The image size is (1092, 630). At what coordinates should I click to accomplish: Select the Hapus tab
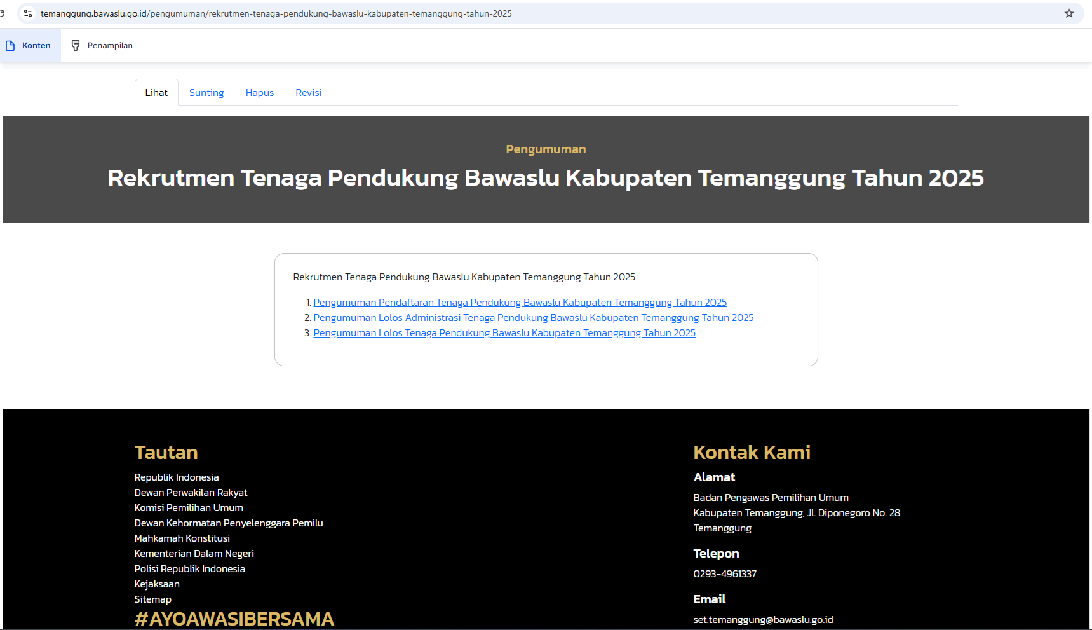point(259,92)
